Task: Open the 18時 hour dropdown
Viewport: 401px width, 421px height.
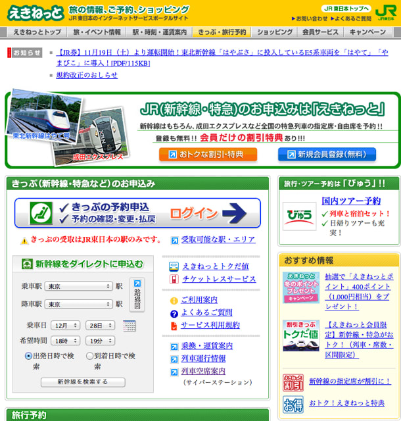Action: 65,341
